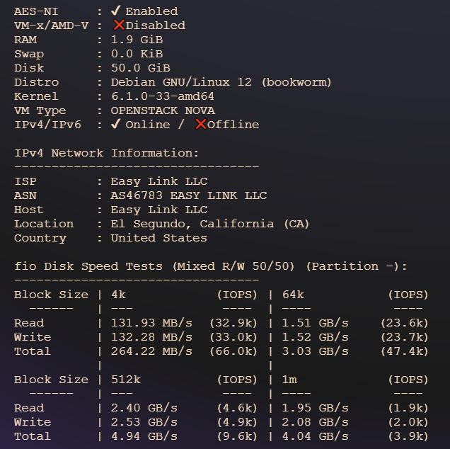Viewport: 450px width, 449px height.
Task: Click the 4k write speed 132.28 MB/s
Action: pyautogui.click(x=151, y=337)
